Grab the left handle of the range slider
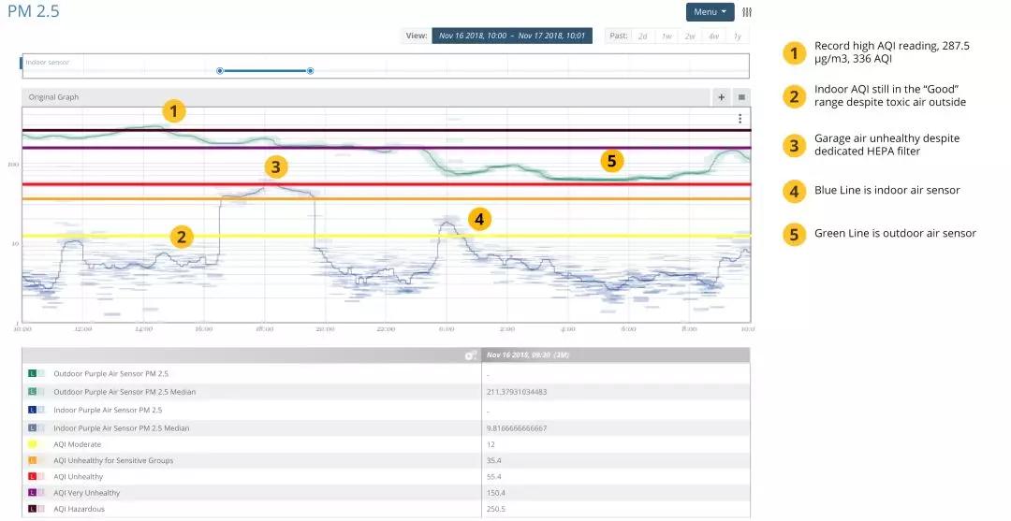Viewport: 1011px width, 521px height. tap(220, 70)
